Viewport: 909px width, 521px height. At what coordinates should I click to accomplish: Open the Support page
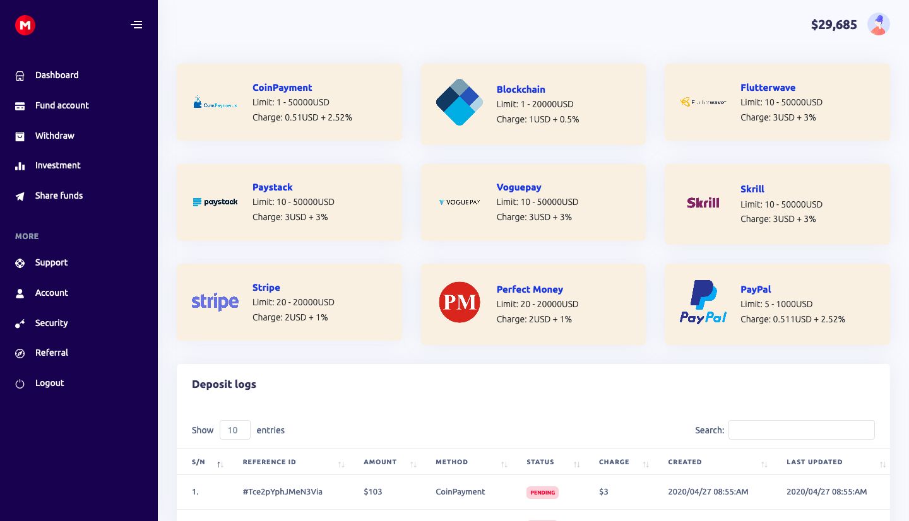(x=51, y=262)
